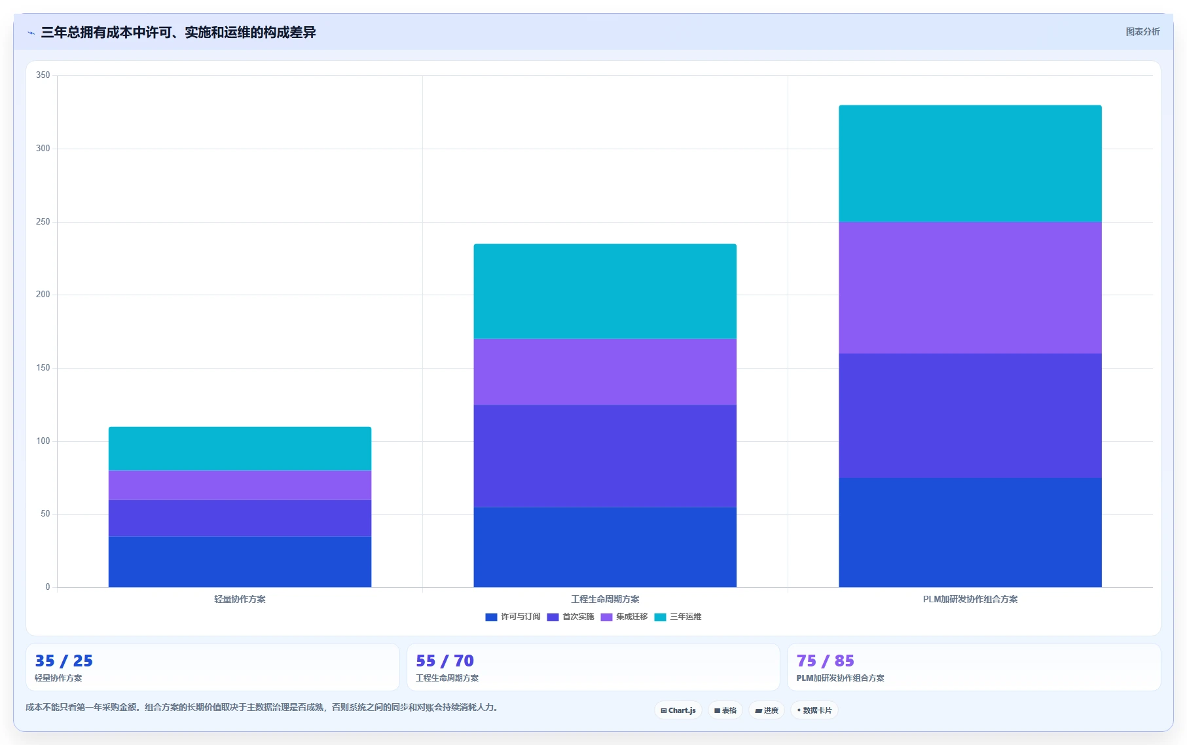Screen dimensions: 1187x745
Task: Toggle the 集成迁移 legend item
Action: coord(624,617)
